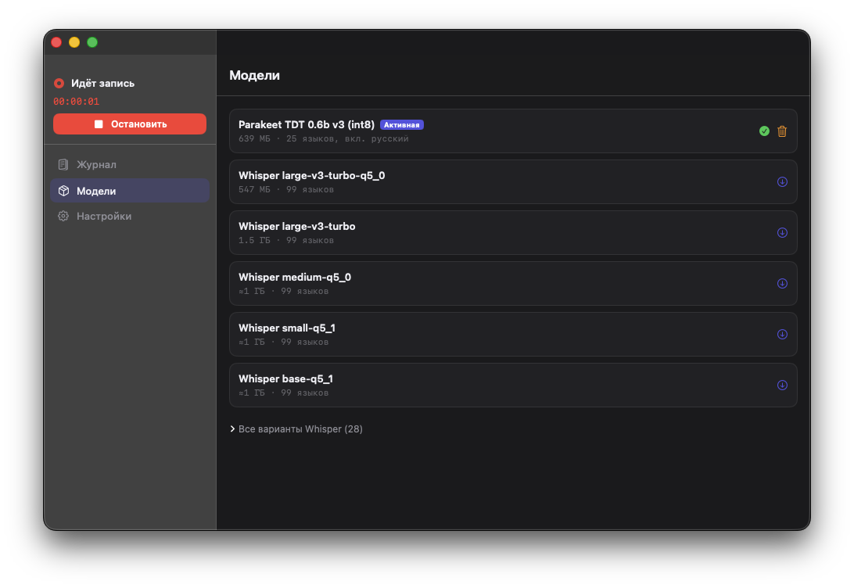
Task: Select the Parakeet TDT 0.6b v3 (int8) title
Action: (x=307, y=124)
